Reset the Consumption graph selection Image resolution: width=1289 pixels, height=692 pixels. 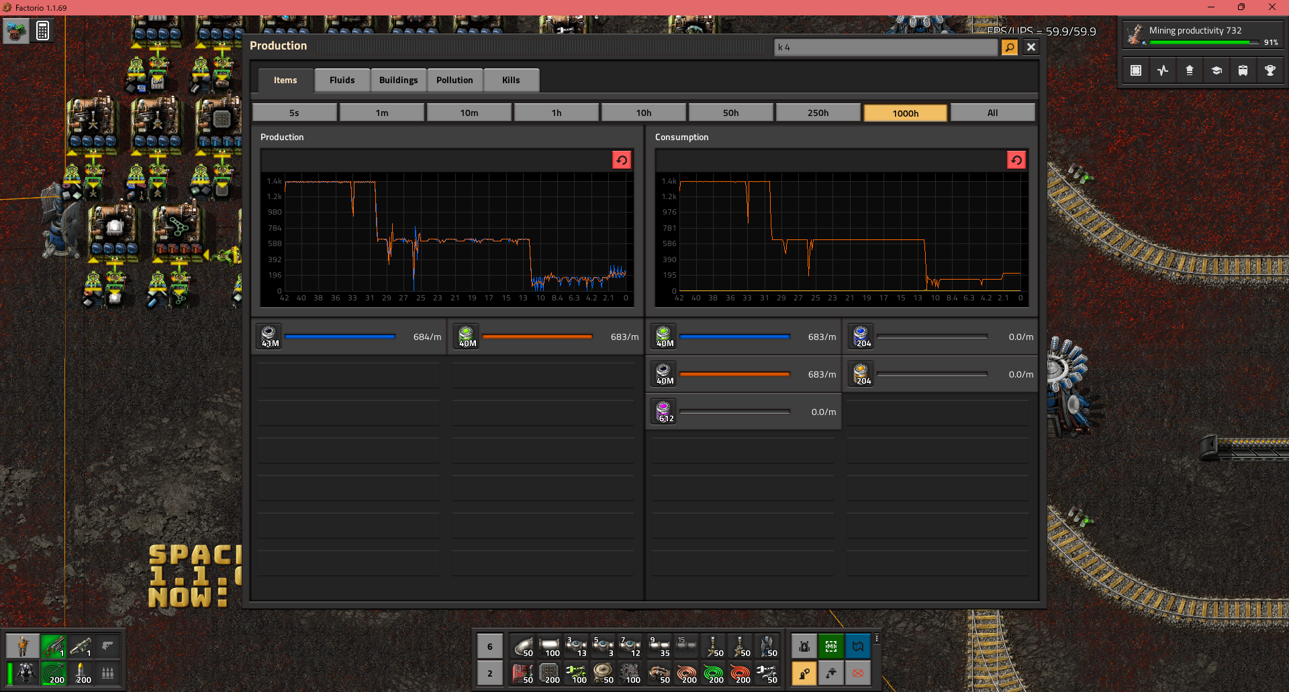click(x=1016, y=160)
